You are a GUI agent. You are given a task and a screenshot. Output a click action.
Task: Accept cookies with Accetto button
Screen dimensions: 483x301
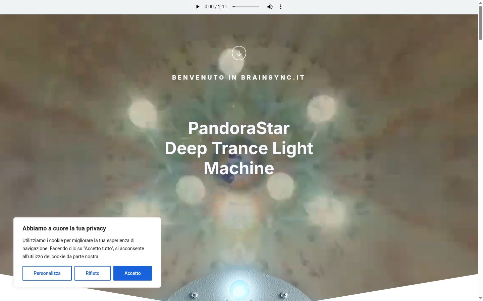132,273
